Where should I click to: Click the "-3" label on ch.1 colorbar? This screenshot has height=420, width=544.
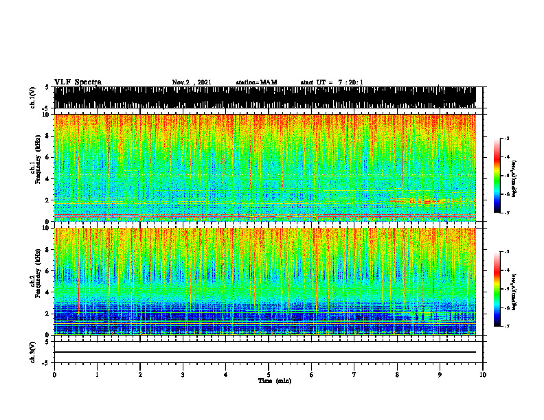(507, 138)
